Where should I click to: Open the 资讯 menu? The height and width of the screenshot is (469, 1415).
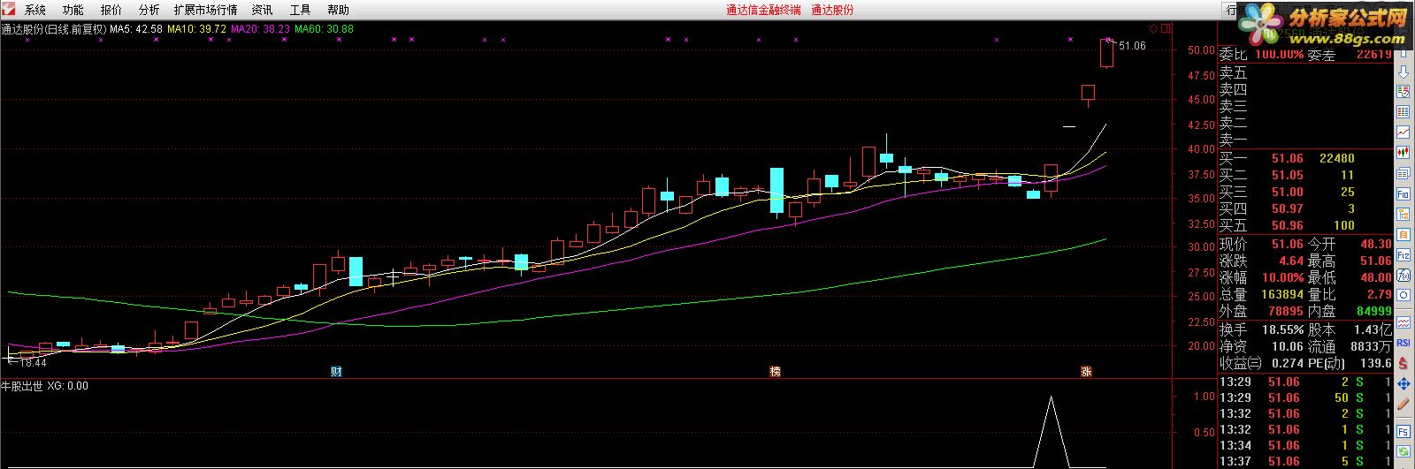(x=262, y=10)
